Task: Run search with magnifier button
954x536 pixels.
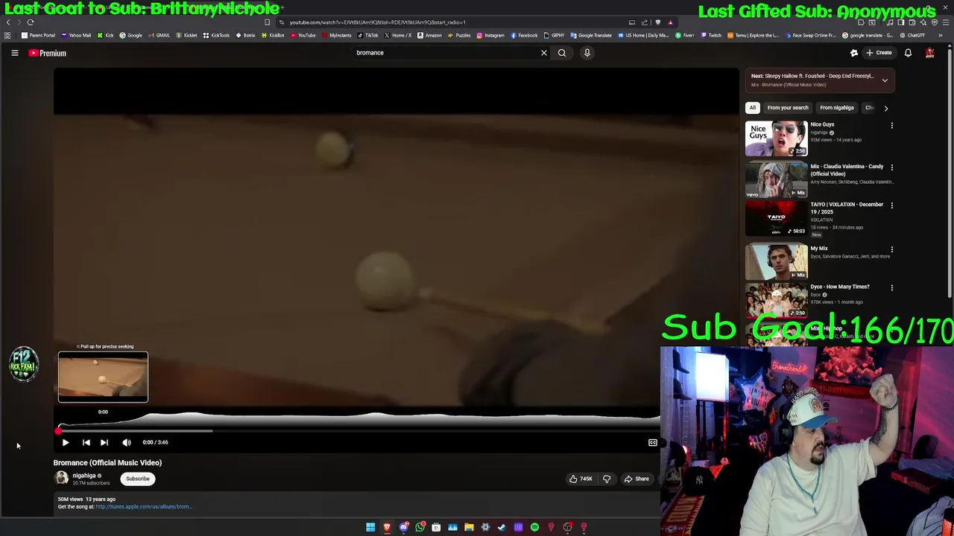Action: pyautogui.click(x=562, y=53)
